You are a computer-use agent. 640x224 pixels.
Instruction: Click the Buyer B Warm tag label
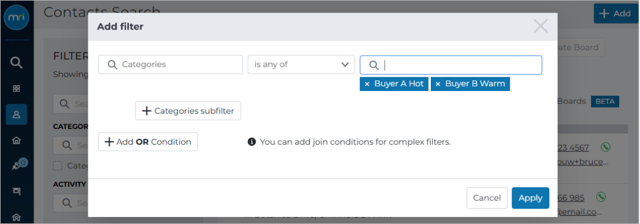475,84
